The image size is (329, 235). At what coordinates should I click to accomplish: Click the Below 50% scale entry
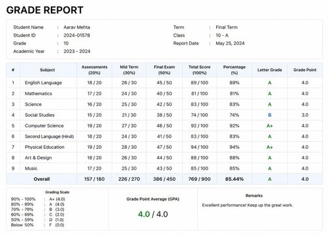22,225
